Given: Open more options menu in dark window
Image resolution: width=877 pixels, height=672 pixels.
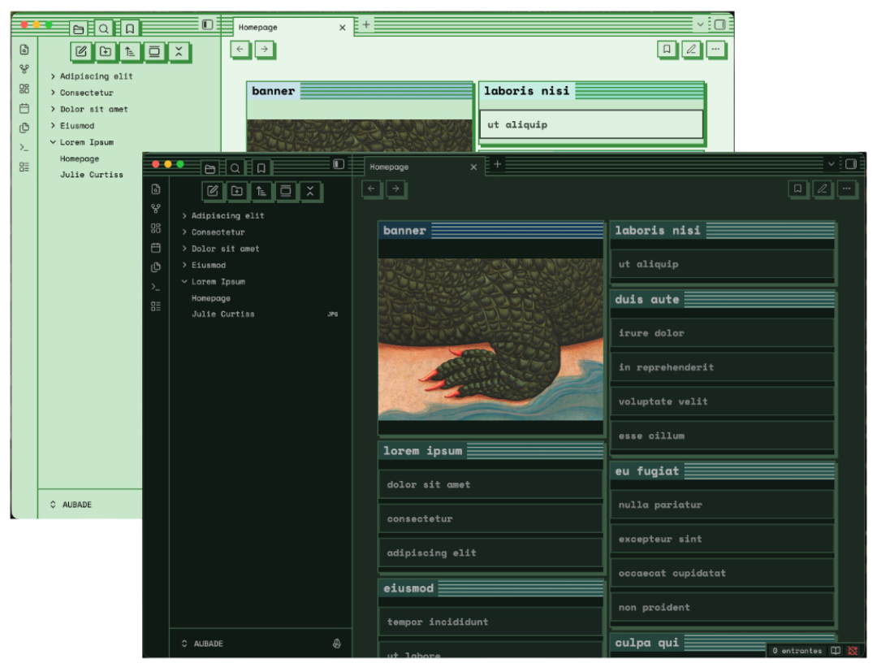Looking at the screenshot, I should point(847,189).
